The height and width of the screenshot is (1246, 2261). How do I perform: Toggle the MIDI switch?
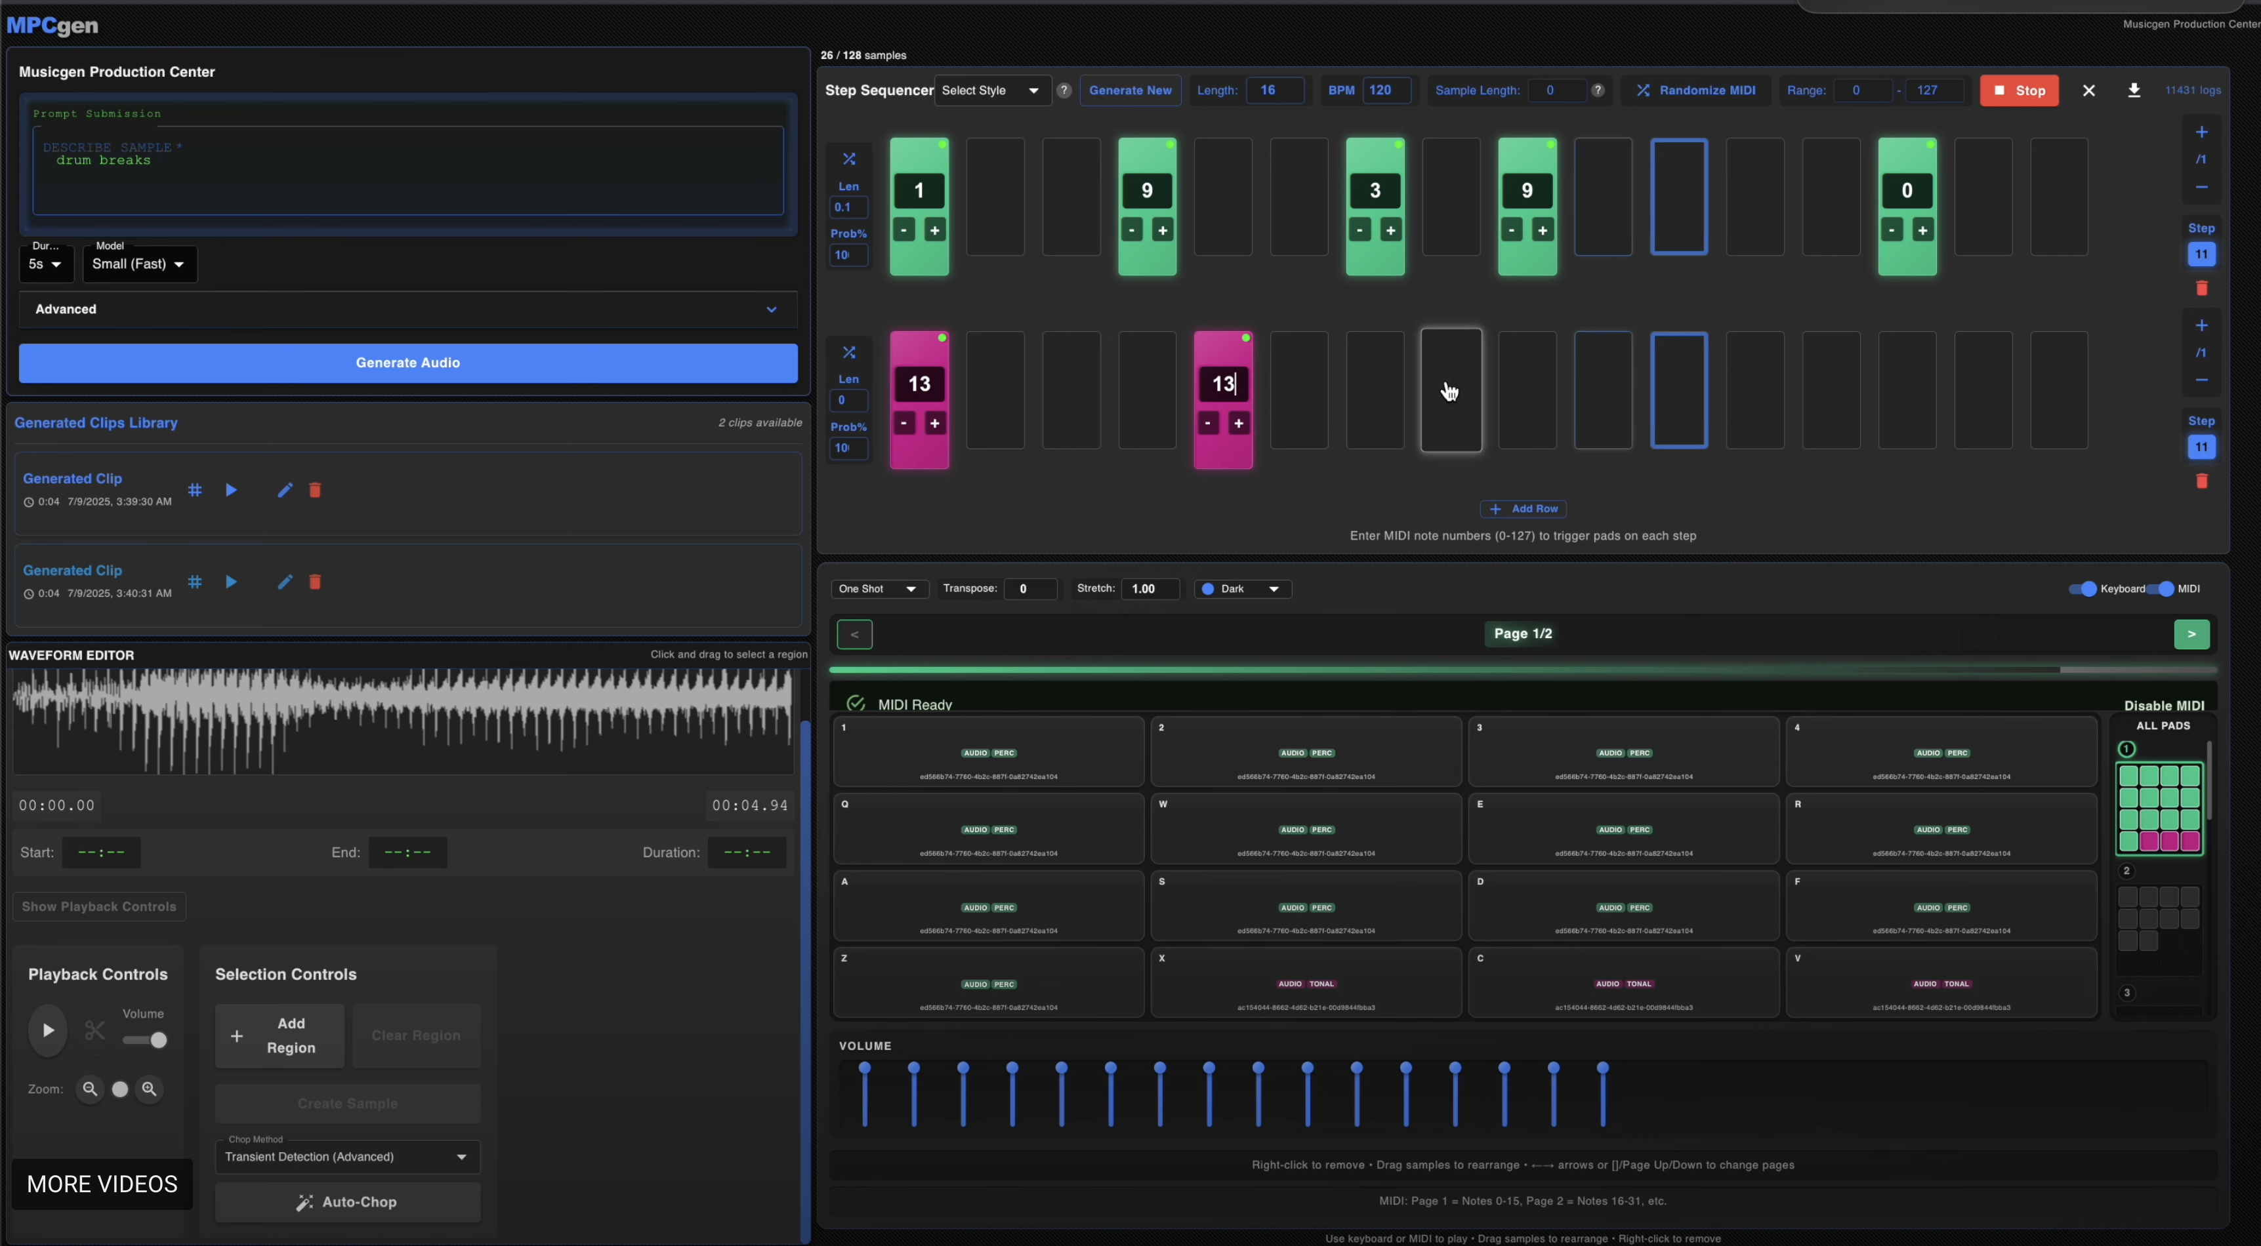click(2160, 589)
